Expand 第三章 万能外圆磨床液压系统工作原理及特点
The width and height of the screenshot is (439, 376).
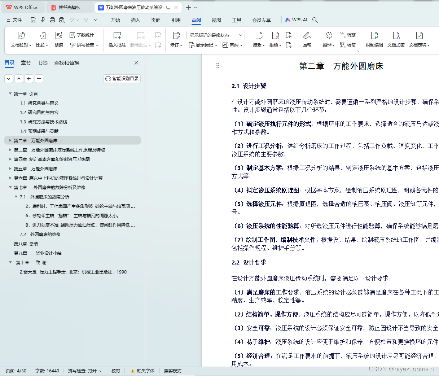pyautogui.click(x=10, y=150)
